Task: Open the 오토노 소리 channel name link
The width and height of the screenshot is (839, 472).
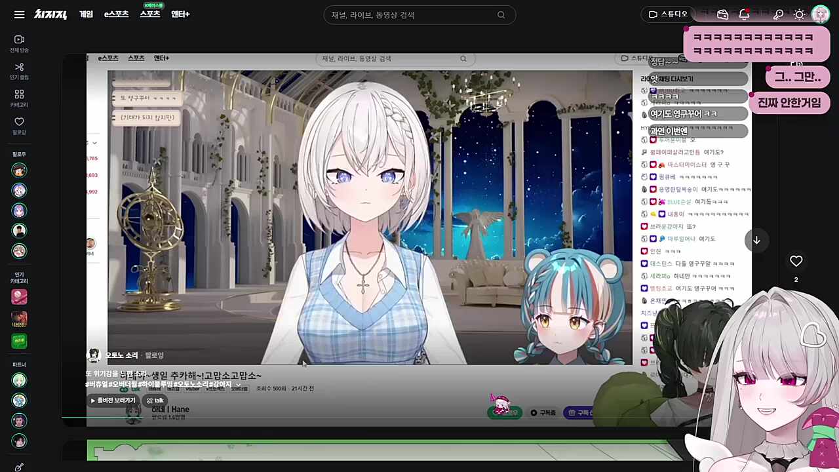Action: (122, 355)
